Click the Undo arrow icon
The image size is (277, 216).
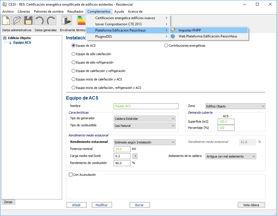(39, 21)
